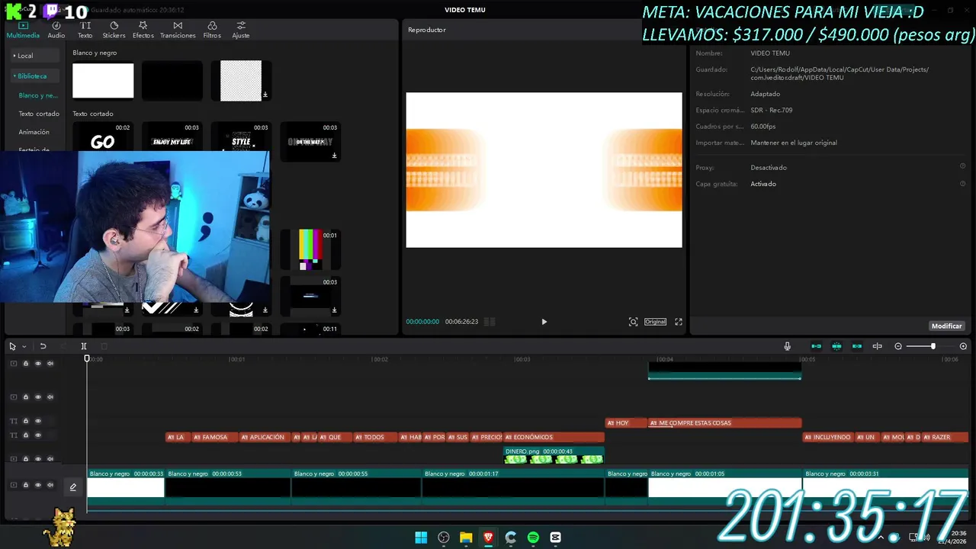976x549 pixels.
Task: Open Spotify from the taskbar
Action: [x=533, y=538]
